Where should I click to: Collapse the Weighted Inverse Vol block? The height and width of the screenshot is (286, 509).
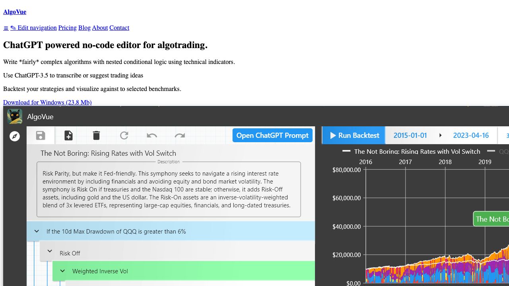pyautogui.click(x=62, y=271)
